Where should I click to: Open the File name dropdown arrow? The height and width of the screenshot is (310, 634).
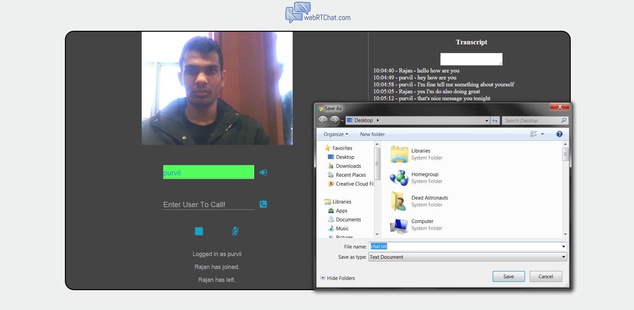[563, 246]
